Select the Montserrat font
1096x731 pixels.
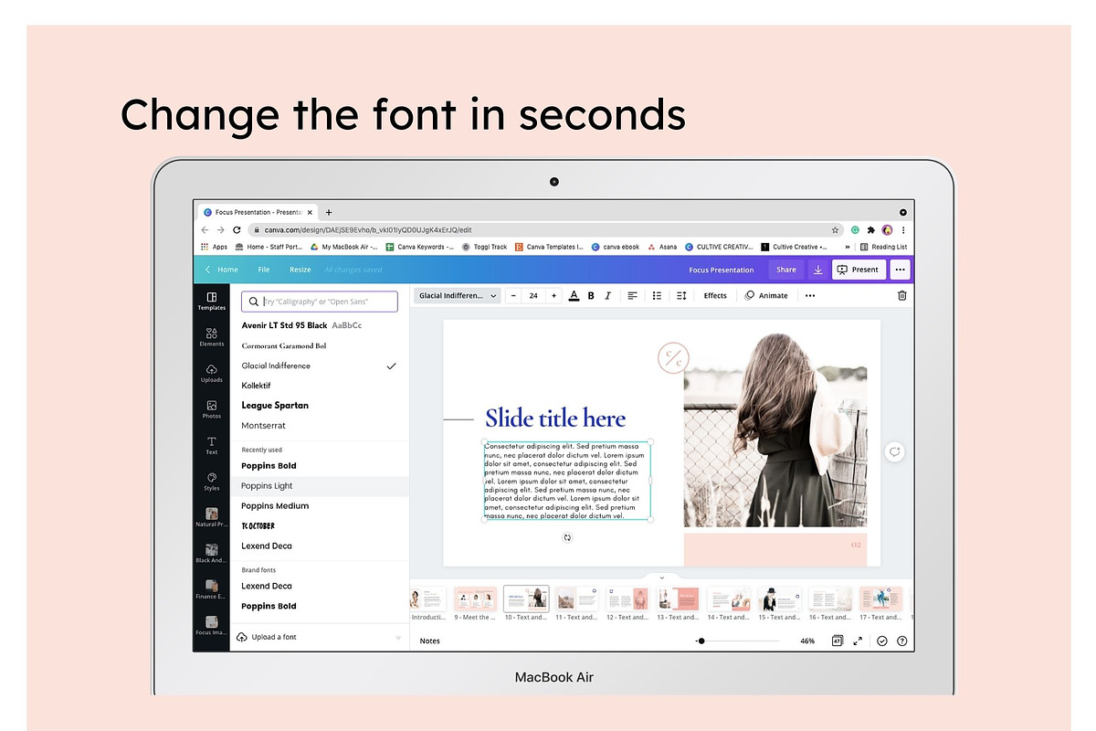pyautogui.click(x=319, y=425)
